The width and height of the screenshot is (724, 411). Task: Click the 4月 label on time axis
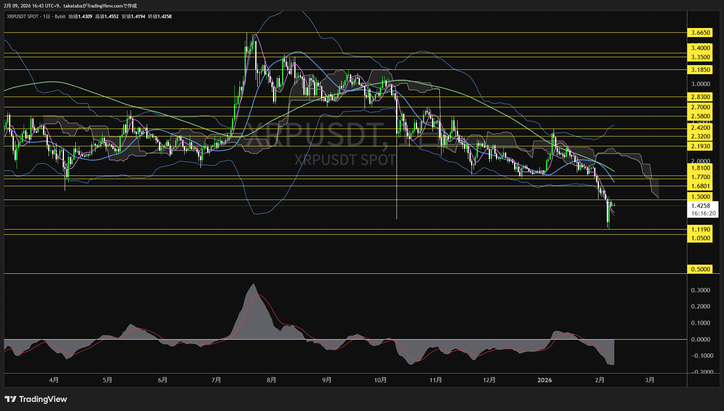click(54, 380)
